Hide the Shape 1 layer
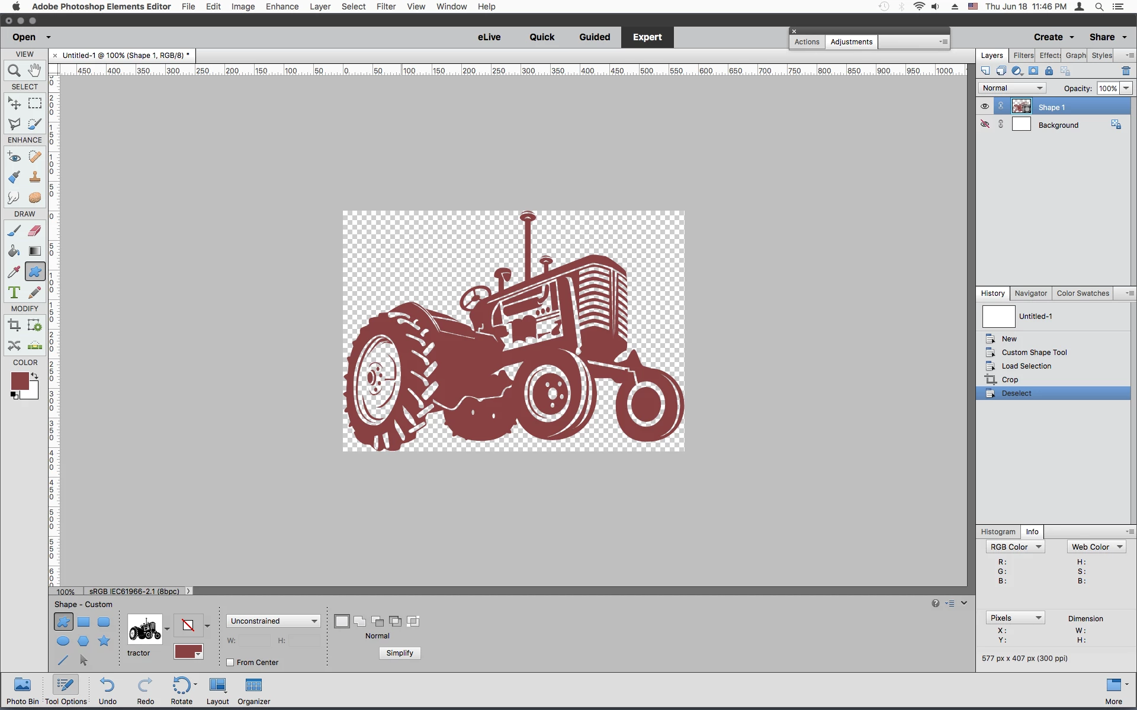 point(985,107)
